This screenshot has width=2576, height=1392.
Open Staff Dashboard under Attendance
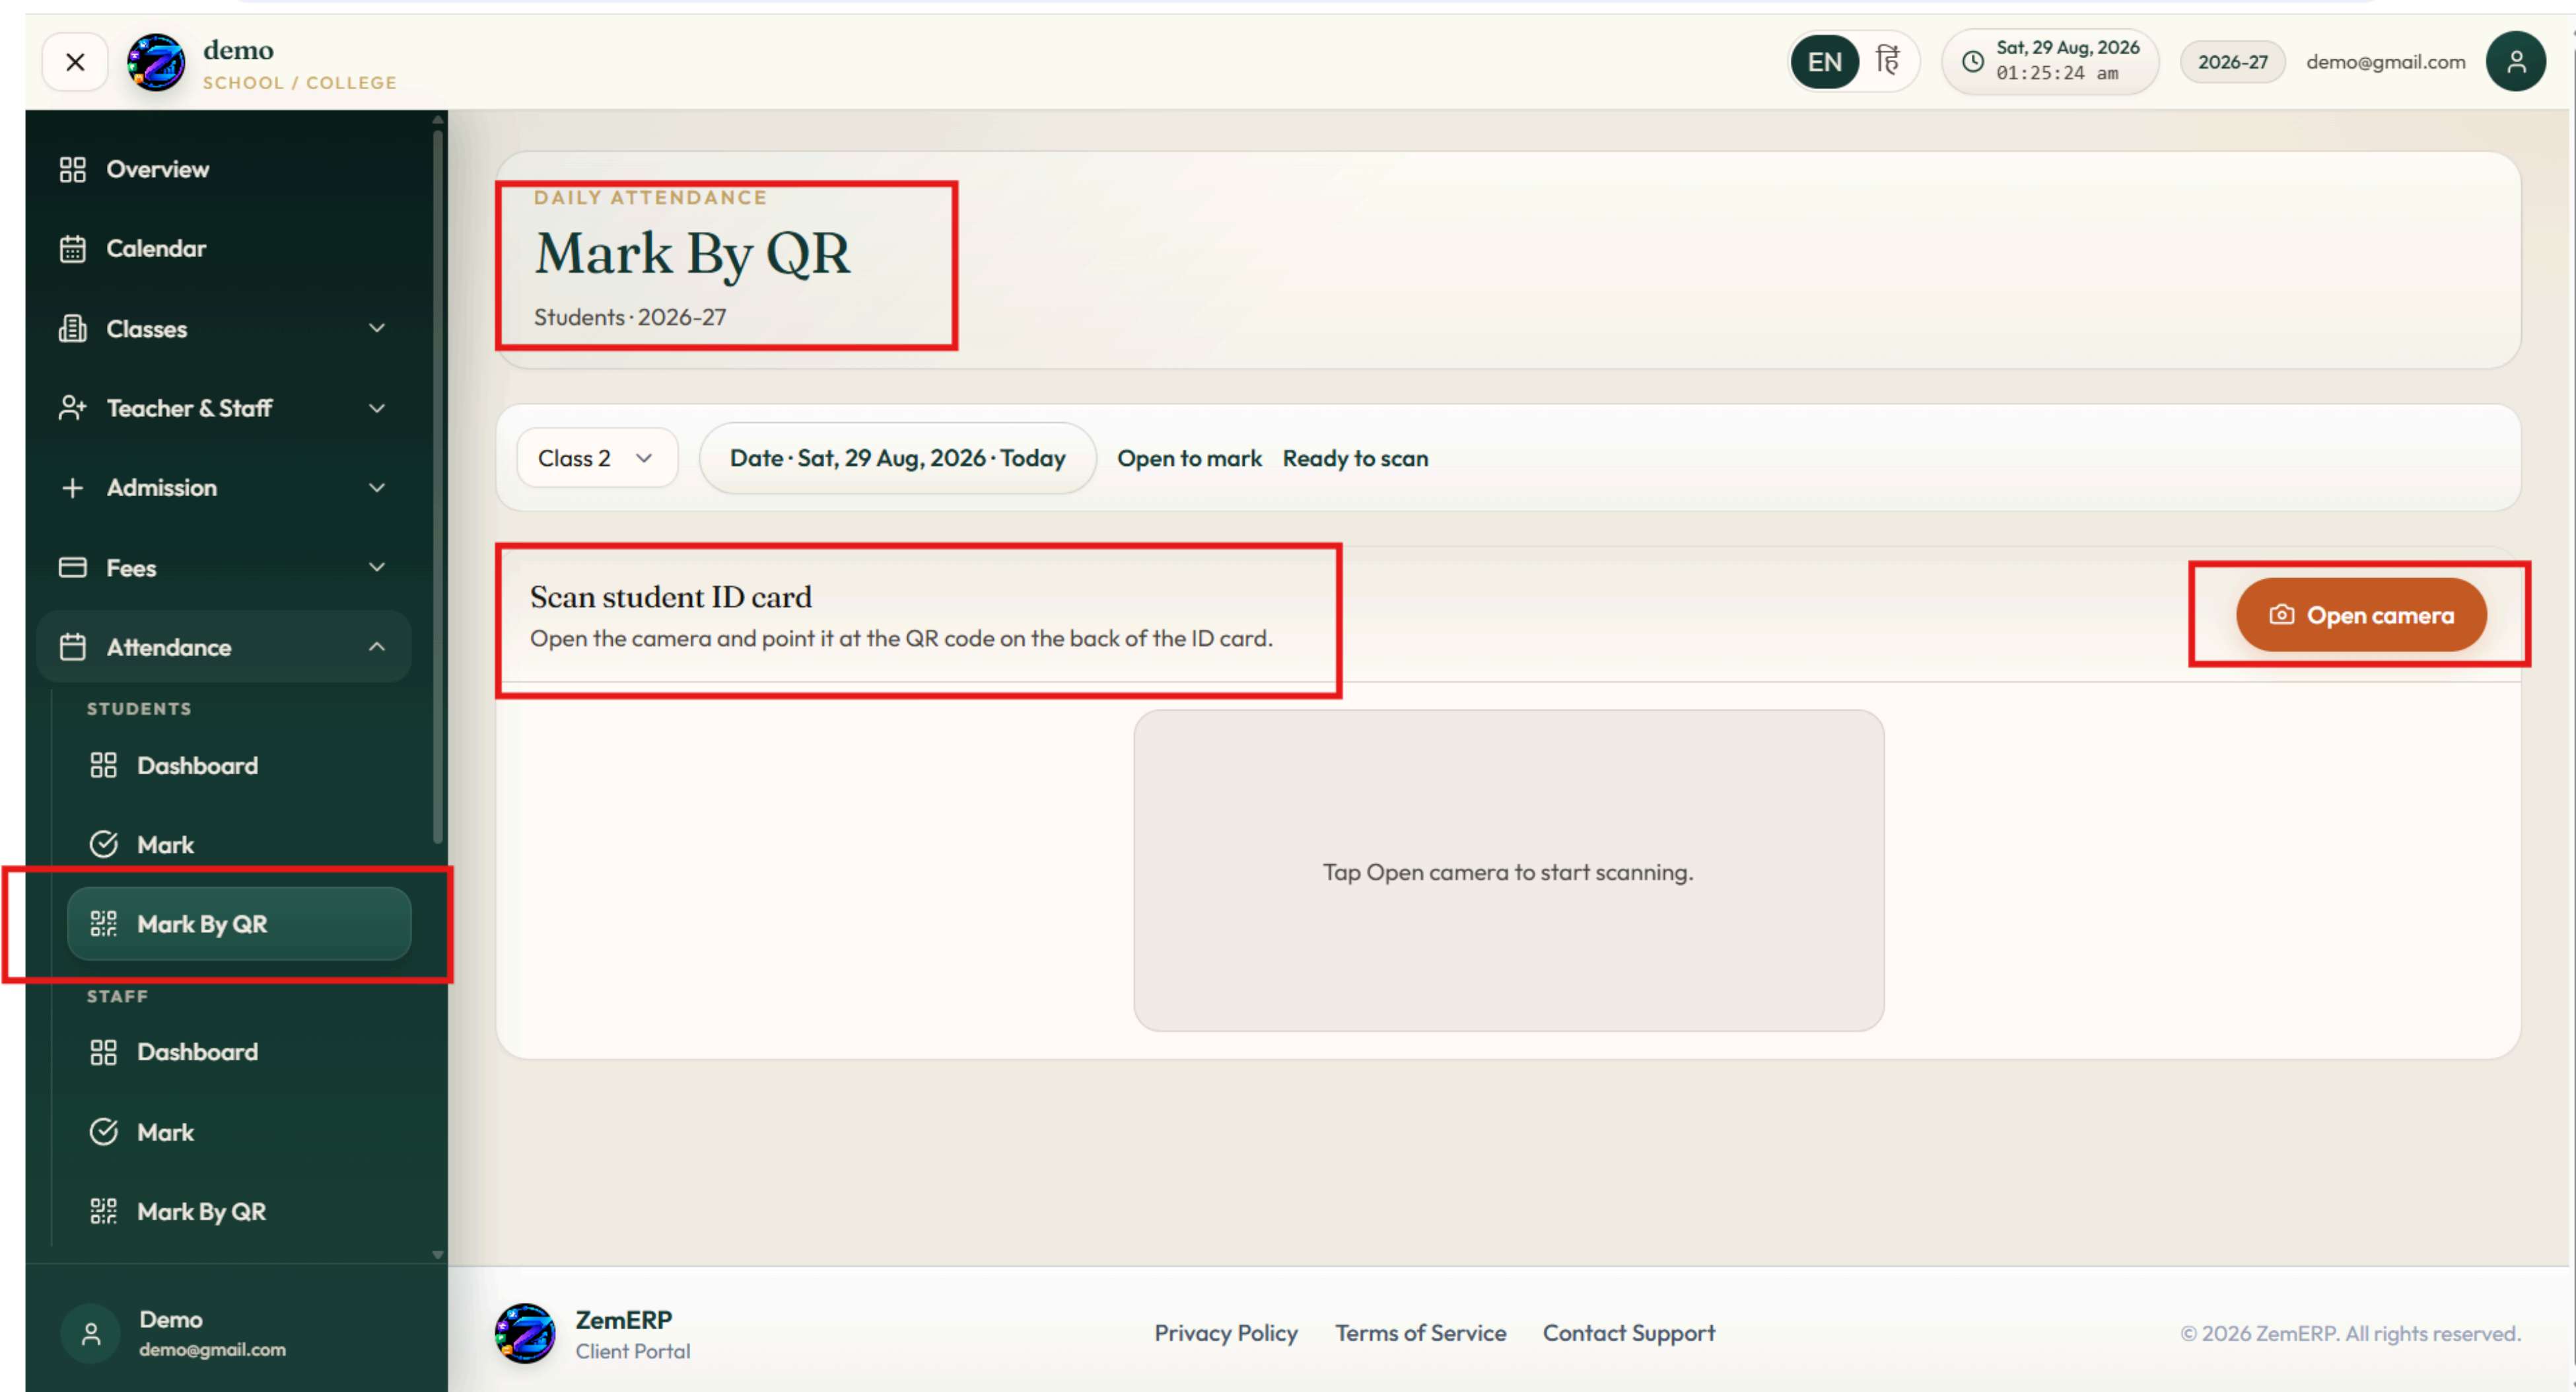tap(239, 1052)
